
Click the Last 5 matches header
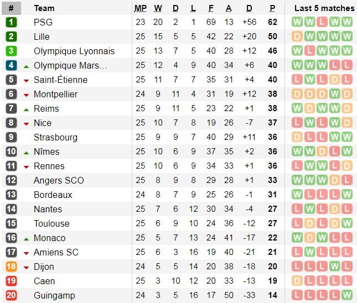[x=324, y=8]
